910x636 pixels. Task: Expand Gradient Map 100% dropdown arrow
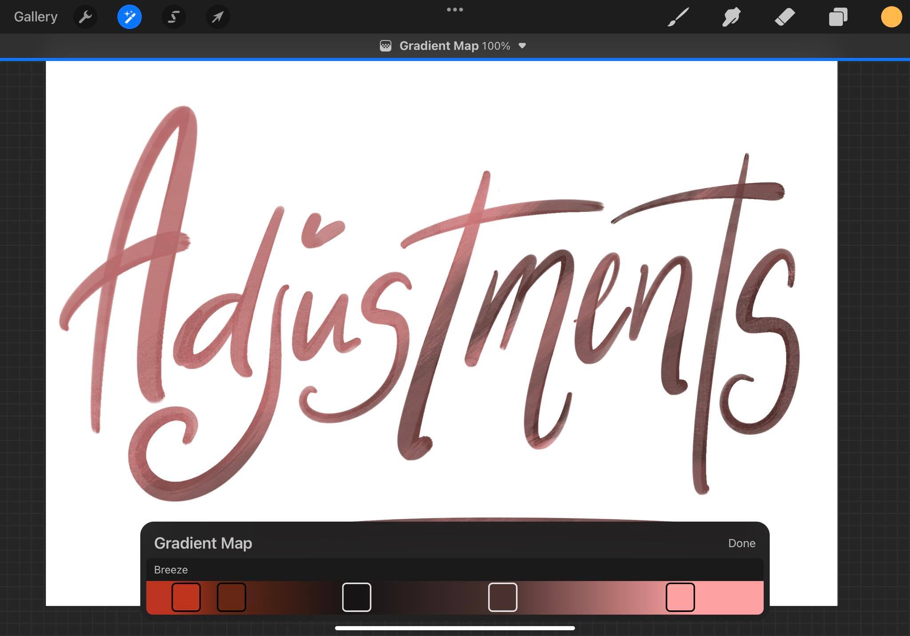[523, 46]
